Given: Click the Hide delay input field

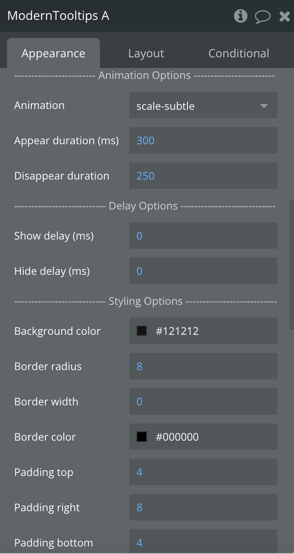Looking at the screenshot, I should [x=203, y=271].
